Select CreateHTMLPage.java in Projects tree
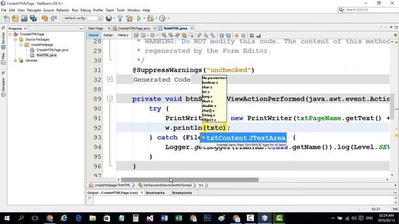399x224 pixels. 52,50
